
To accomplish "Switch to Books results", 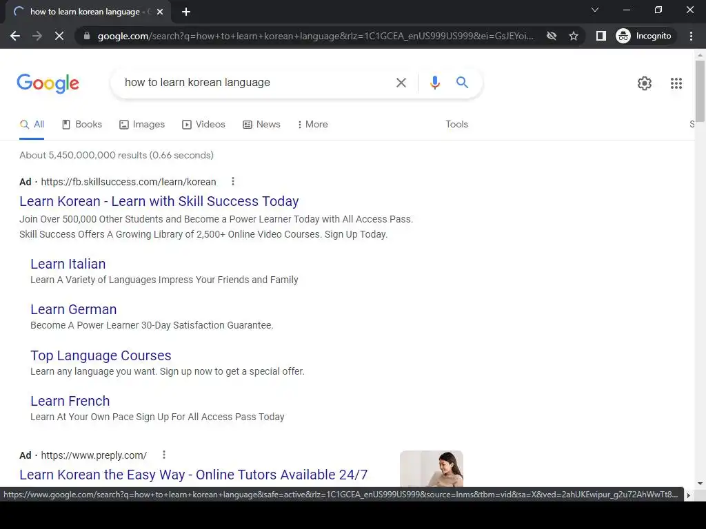I will tap(82, 125).
